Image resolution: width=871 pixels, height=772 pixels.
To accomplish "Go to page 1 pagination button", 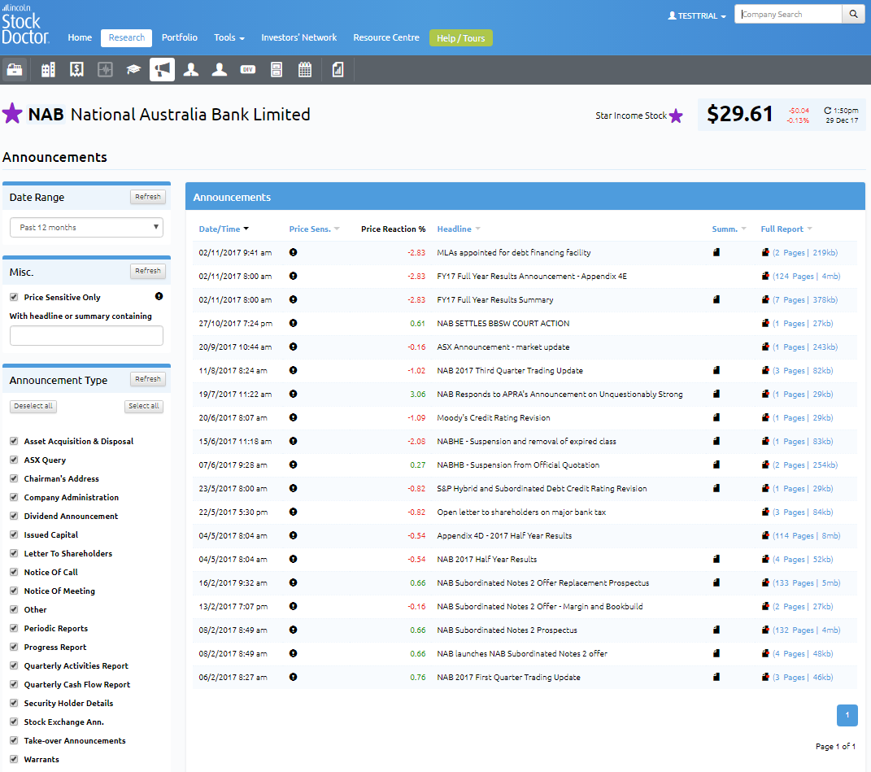I will click(x=847, y=715).
